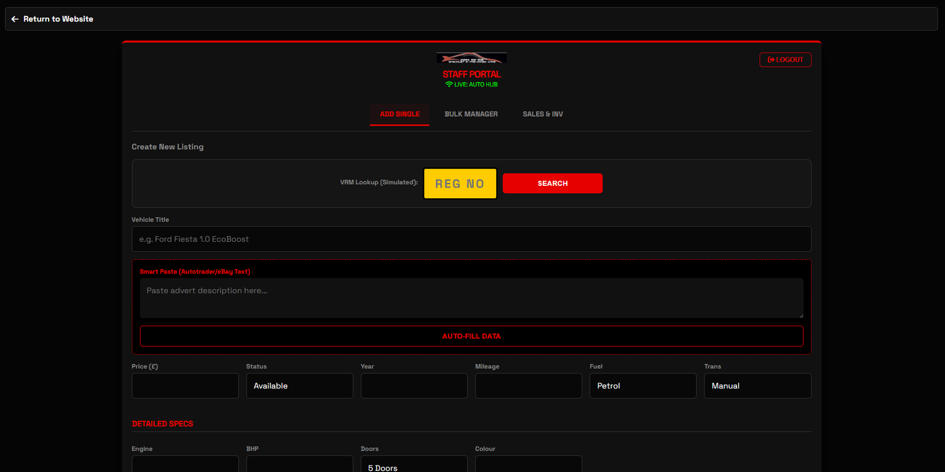Open the Trans dropdown set to Manual
The image size is (945, 472).
(757, 386)
